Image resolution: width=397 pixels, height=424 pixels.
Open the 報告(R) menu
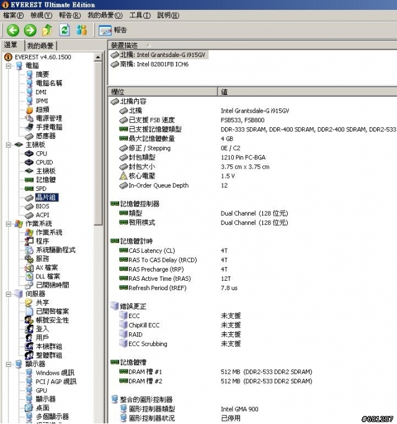pyautogui.click(x=70, y=15)
